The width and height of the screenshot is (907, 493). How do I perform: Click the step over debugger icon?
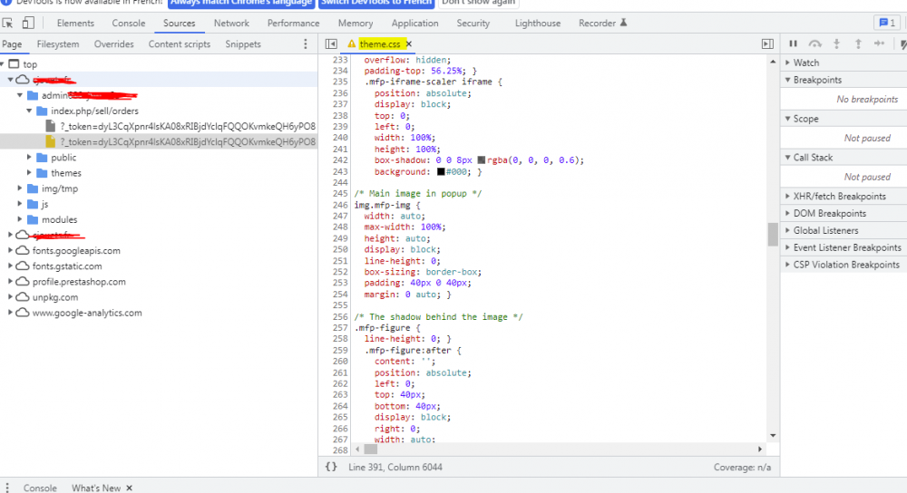pyautogui.click(x=814, y=43)
